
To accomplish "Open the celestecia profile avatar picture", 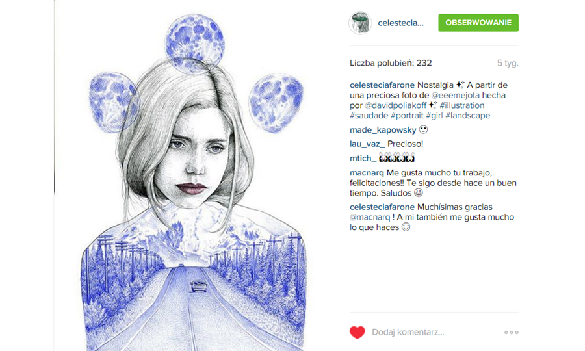I will coord(359,23).
